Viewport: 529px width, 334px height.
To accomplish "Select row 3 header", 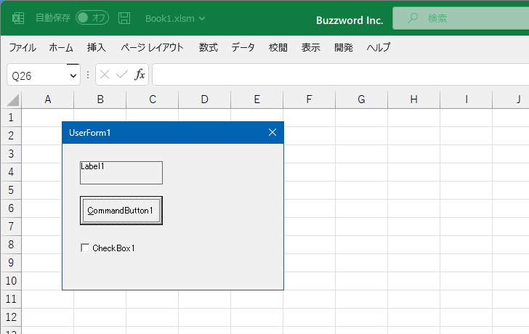I will pyautogui.click(x=11, y=154).
